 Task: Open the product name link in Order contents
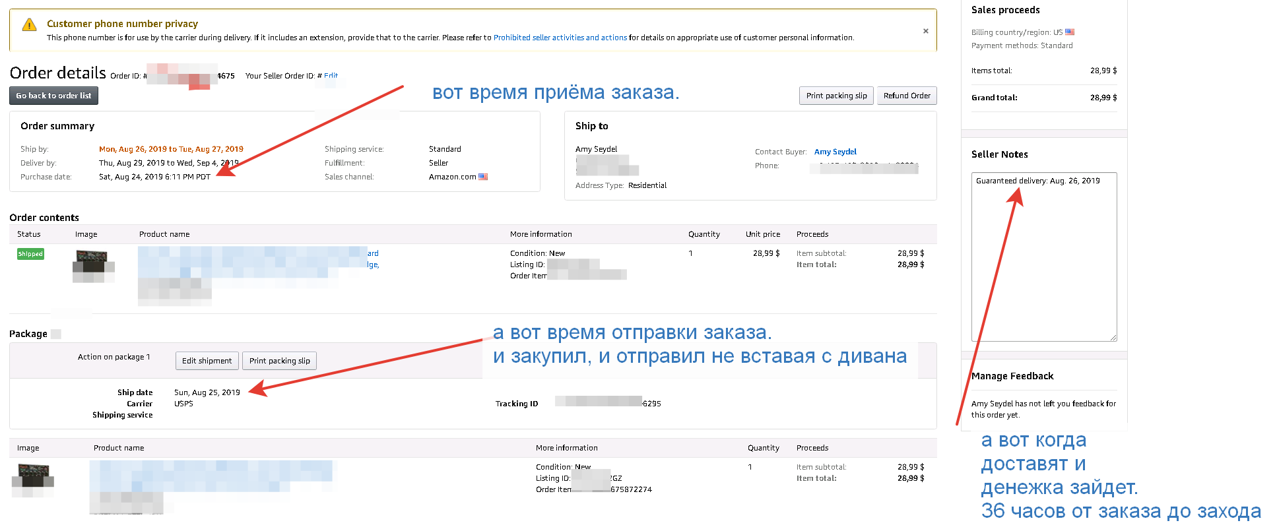tap(257, 259)
